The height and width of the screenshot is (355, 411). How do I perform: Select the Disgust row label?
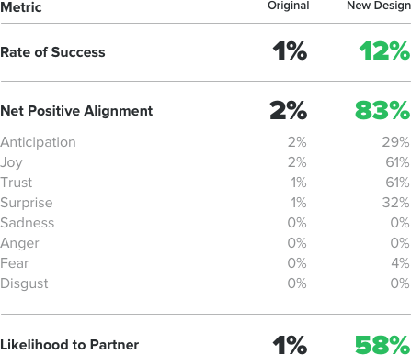tap(24, 283)
